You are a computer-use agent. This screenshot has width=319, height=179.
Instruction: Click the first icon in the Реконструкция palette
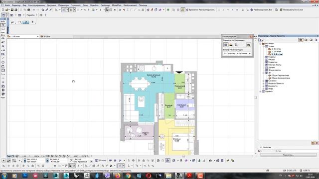226,45
